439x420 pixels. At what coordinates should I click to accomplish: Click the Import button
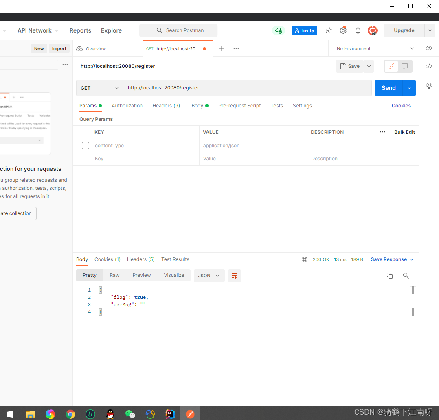59,48
